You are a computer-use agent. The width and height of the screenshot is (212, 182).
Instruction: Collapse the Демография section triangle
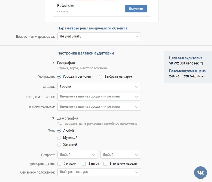coord(53,118)
